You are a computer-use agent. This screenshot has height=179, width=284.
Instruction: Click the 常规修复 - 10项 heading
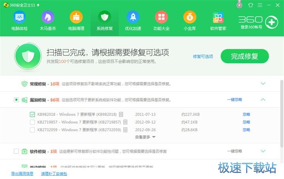pos(45,84)
